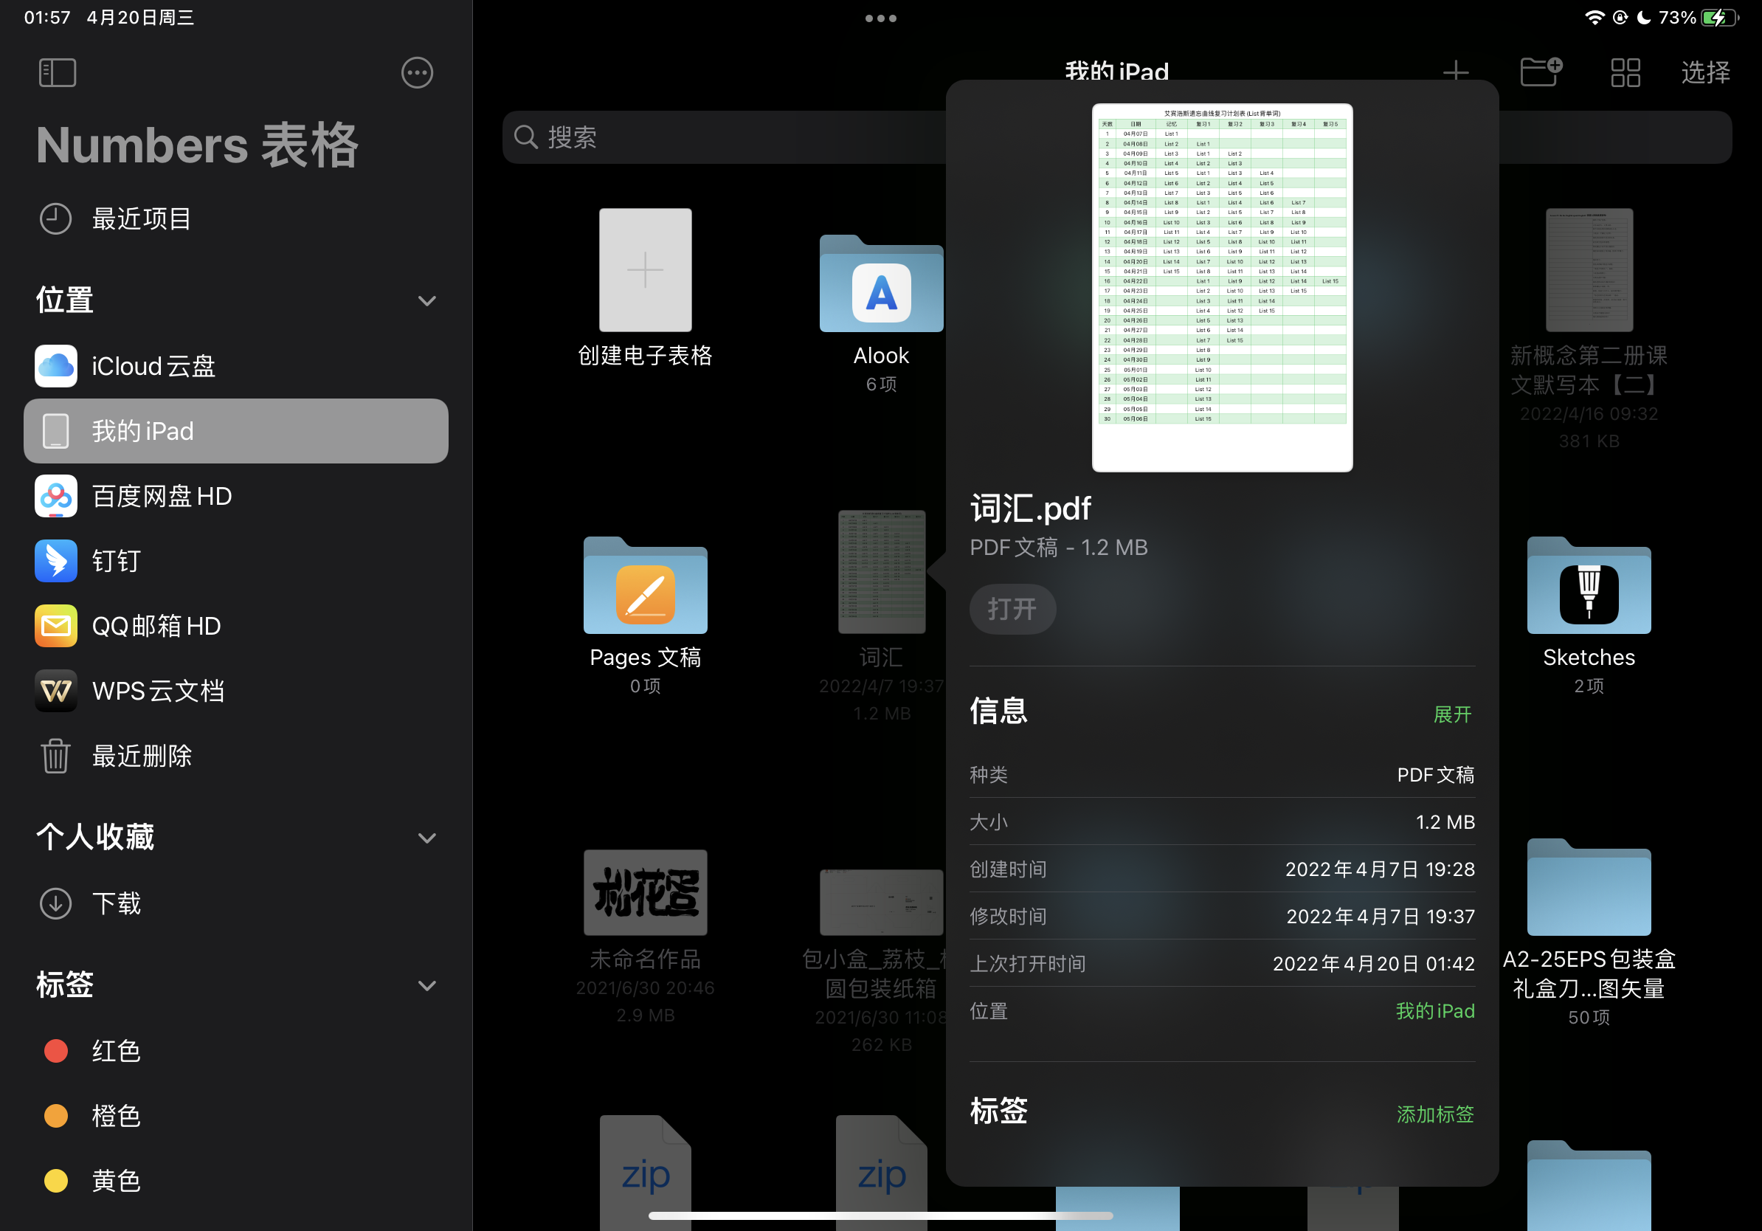Collapse the 个人收藏 section chevron
1762x1231 pixels.
[426, 838]
